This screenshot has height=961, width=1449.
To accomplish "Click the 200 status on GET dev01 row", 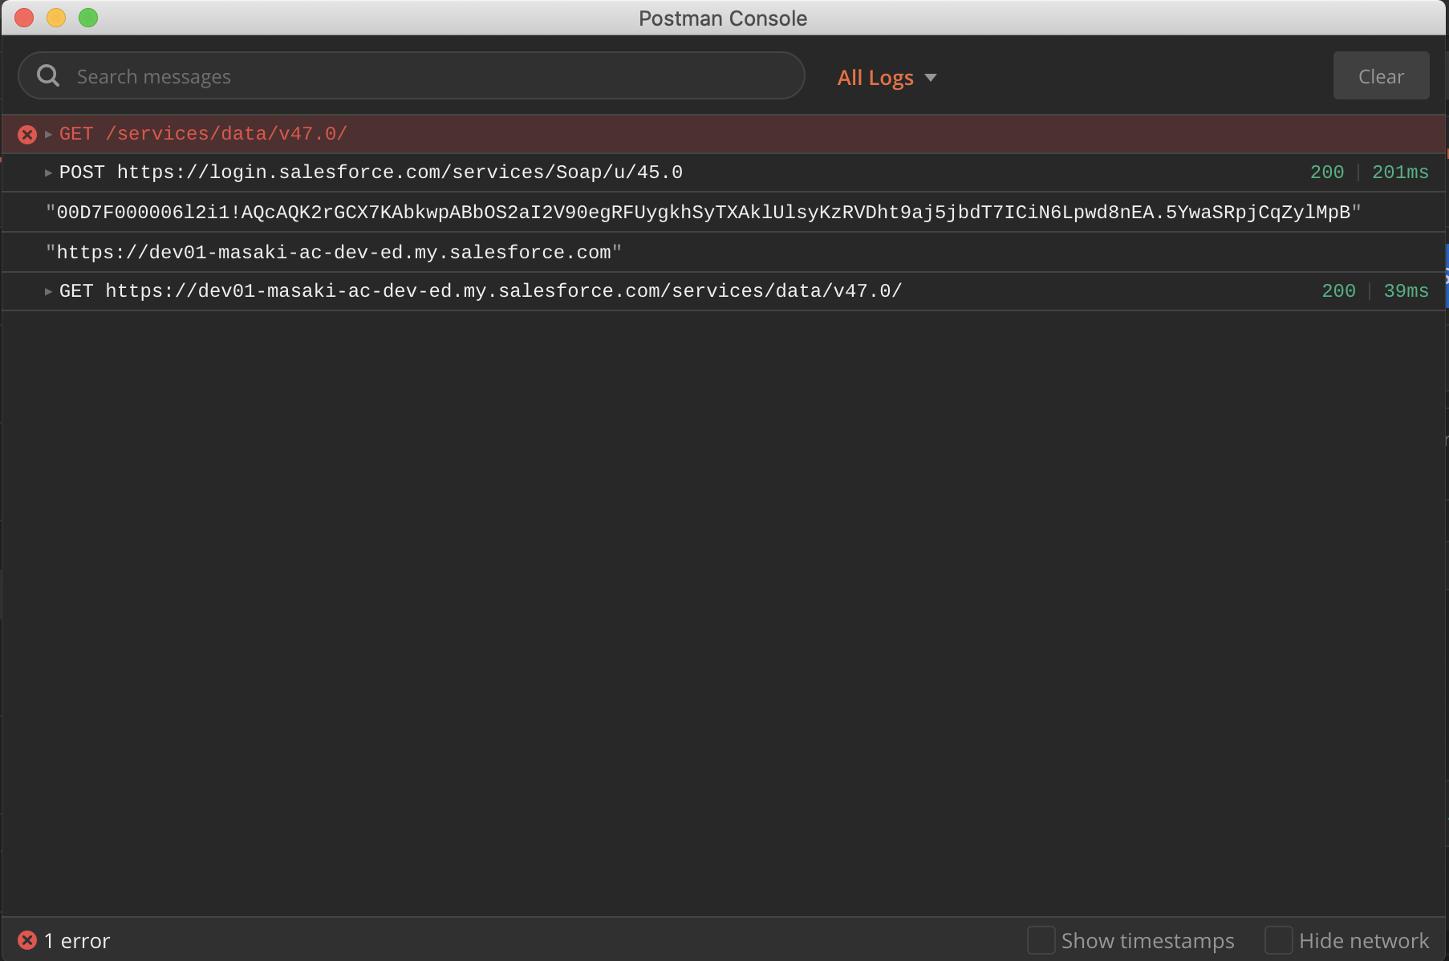I will click(x=1338, y=291).
